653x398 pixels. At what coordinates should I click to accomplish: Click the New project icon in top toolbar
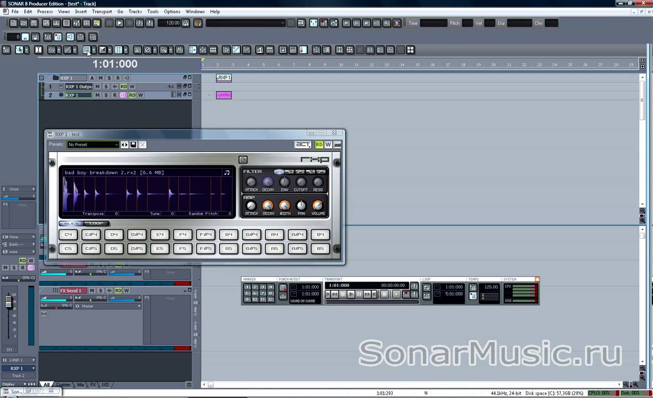pos(13,23)
